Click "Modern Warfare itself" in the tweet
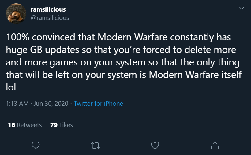Viewport: 251px width, 155px height. coord(199,75)
